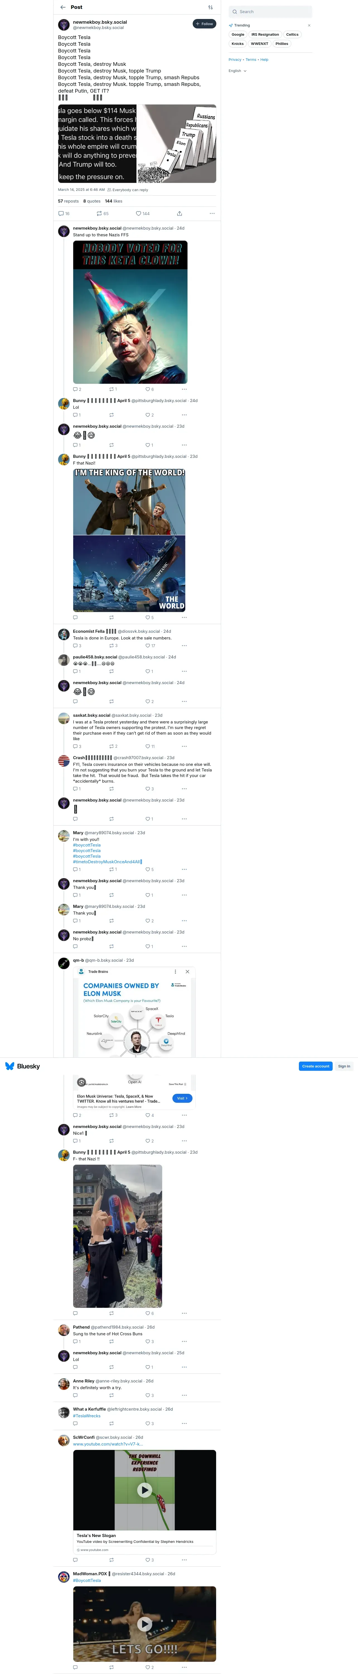Open Trade Brains ad three-dot menu

175,971
